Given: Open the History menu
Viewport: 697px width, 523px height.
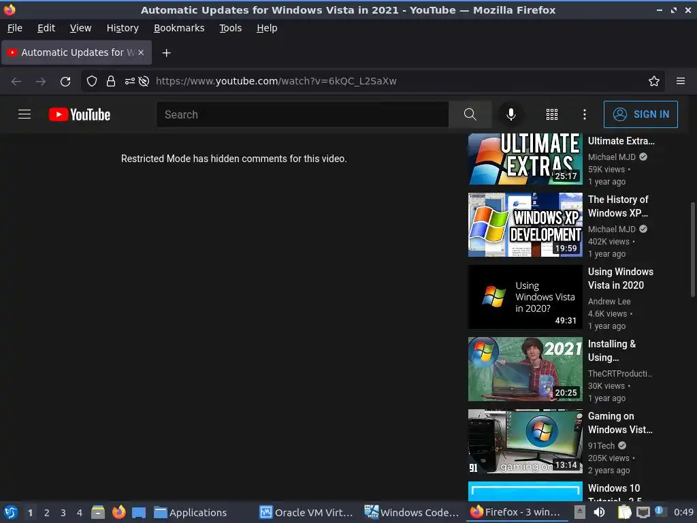Looking at the screenshot, I should (x=123, y=28).
